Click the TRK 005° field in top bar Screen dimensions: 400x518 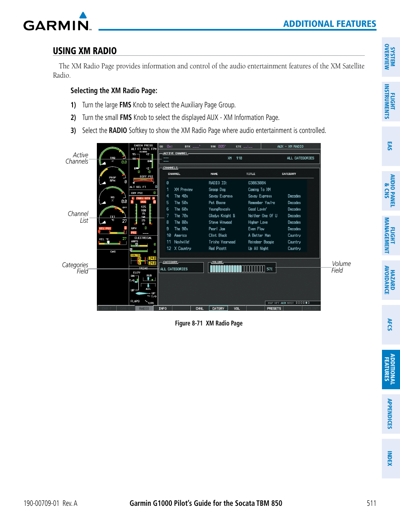point(218,146)
